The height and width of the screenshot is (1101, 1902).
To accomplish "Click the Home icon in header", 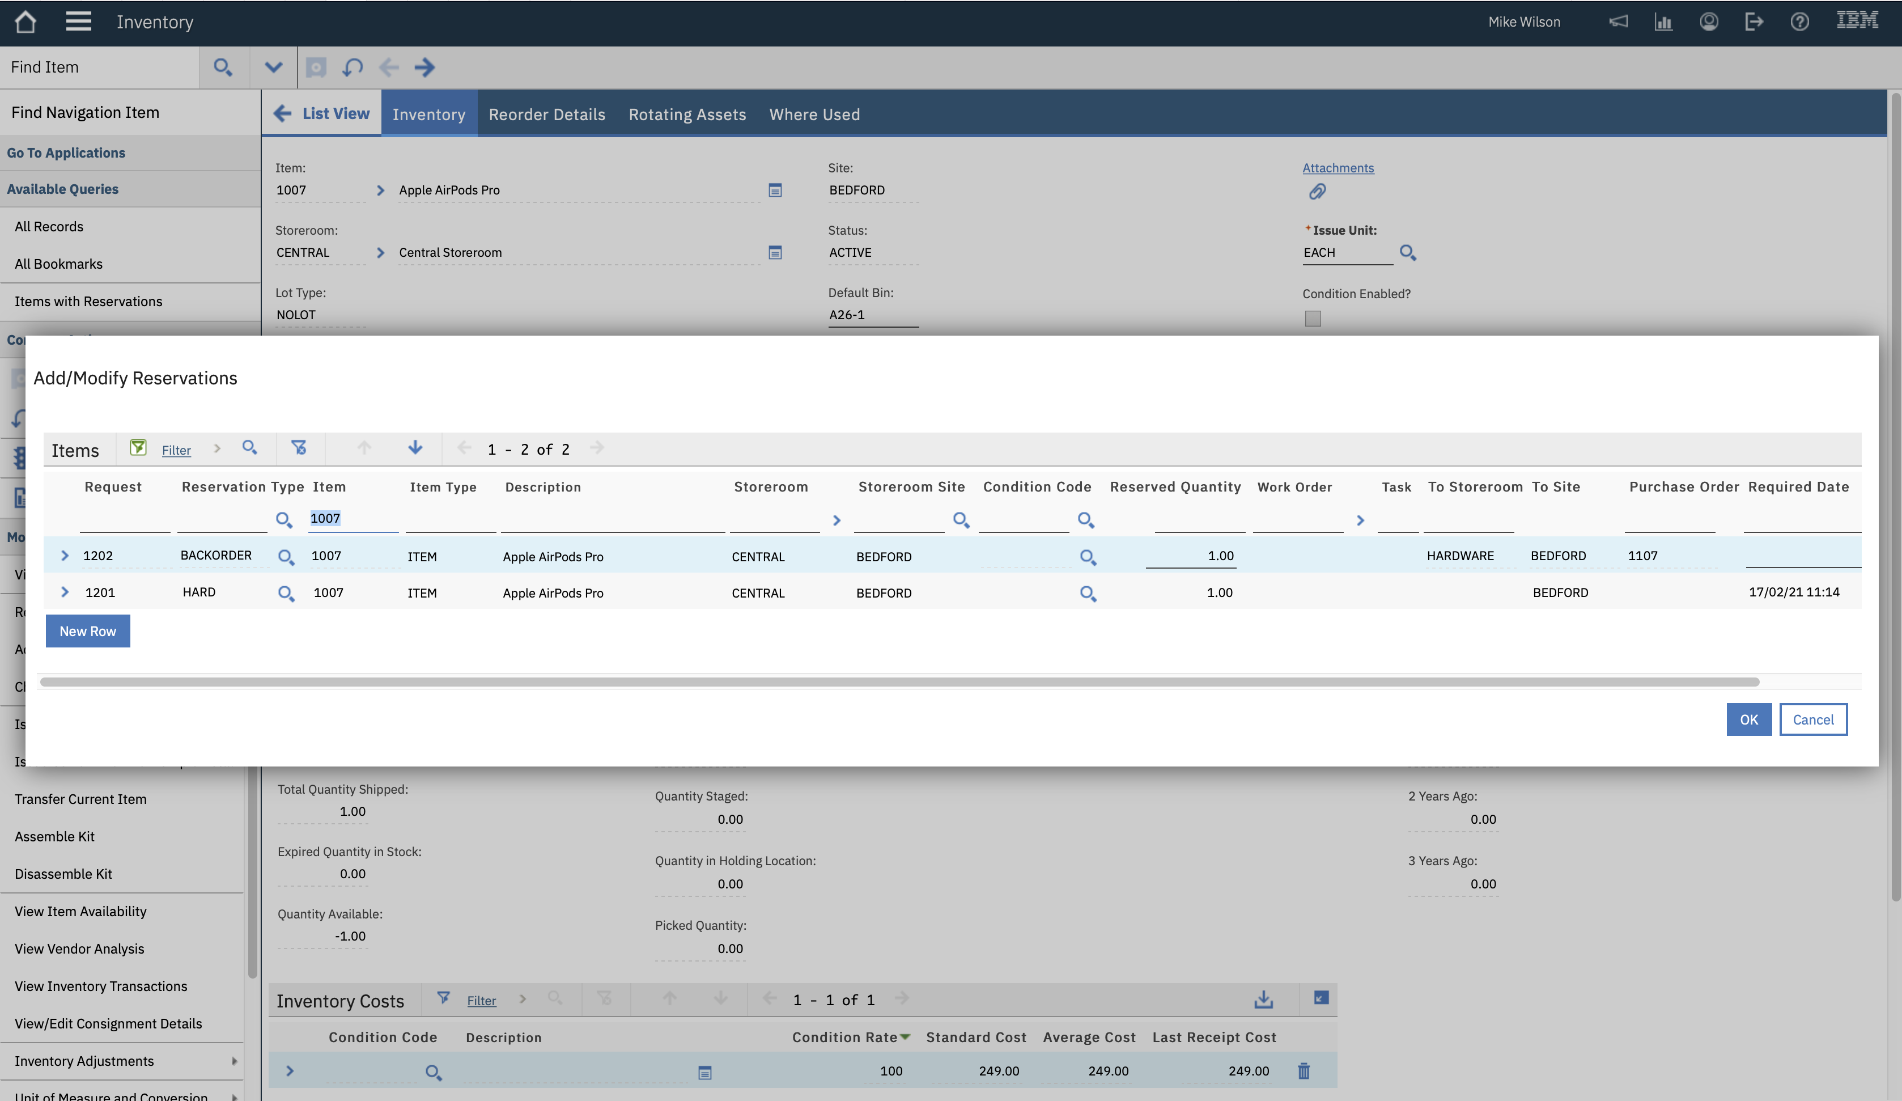I will pyautogui.click(x=26, y=22).
